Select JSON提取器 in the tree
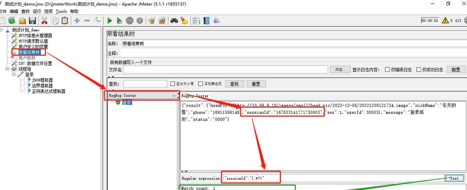467x190 pixels. click(x=42, y=80)
